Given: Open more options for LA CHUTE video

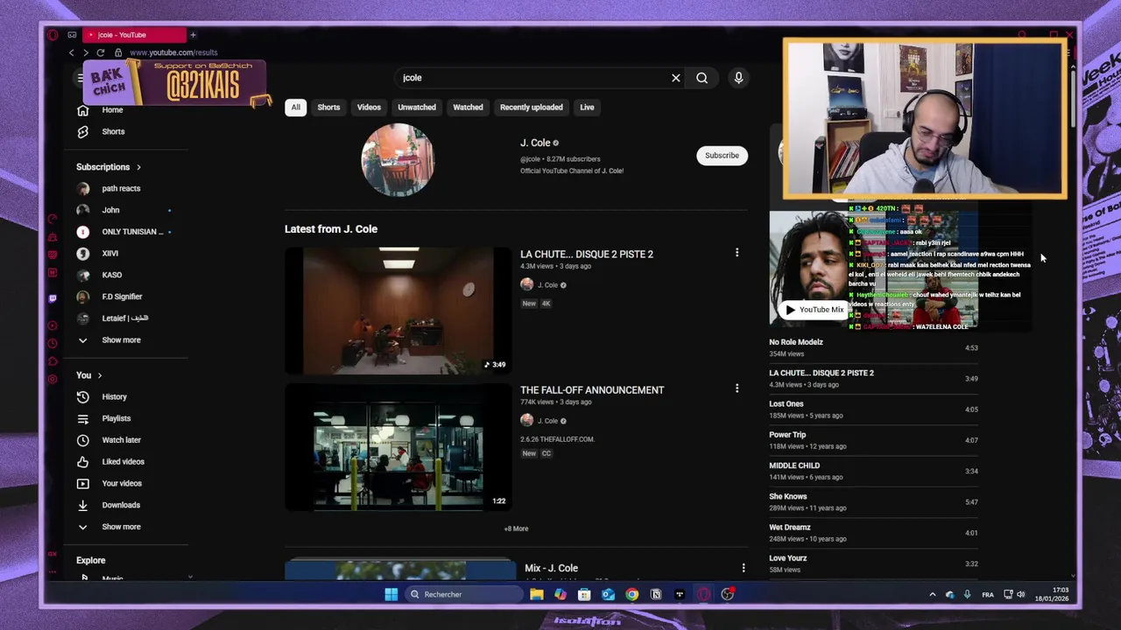Looking at the screenshot, I should 737,253.
